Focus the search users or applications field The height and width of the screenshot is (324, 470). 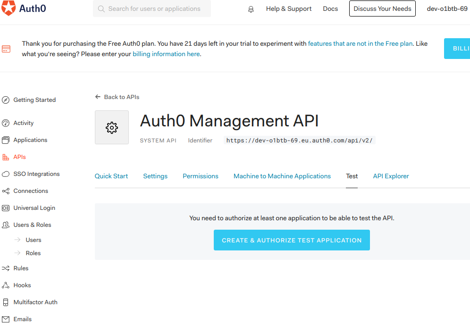click(x=154, y=9)
